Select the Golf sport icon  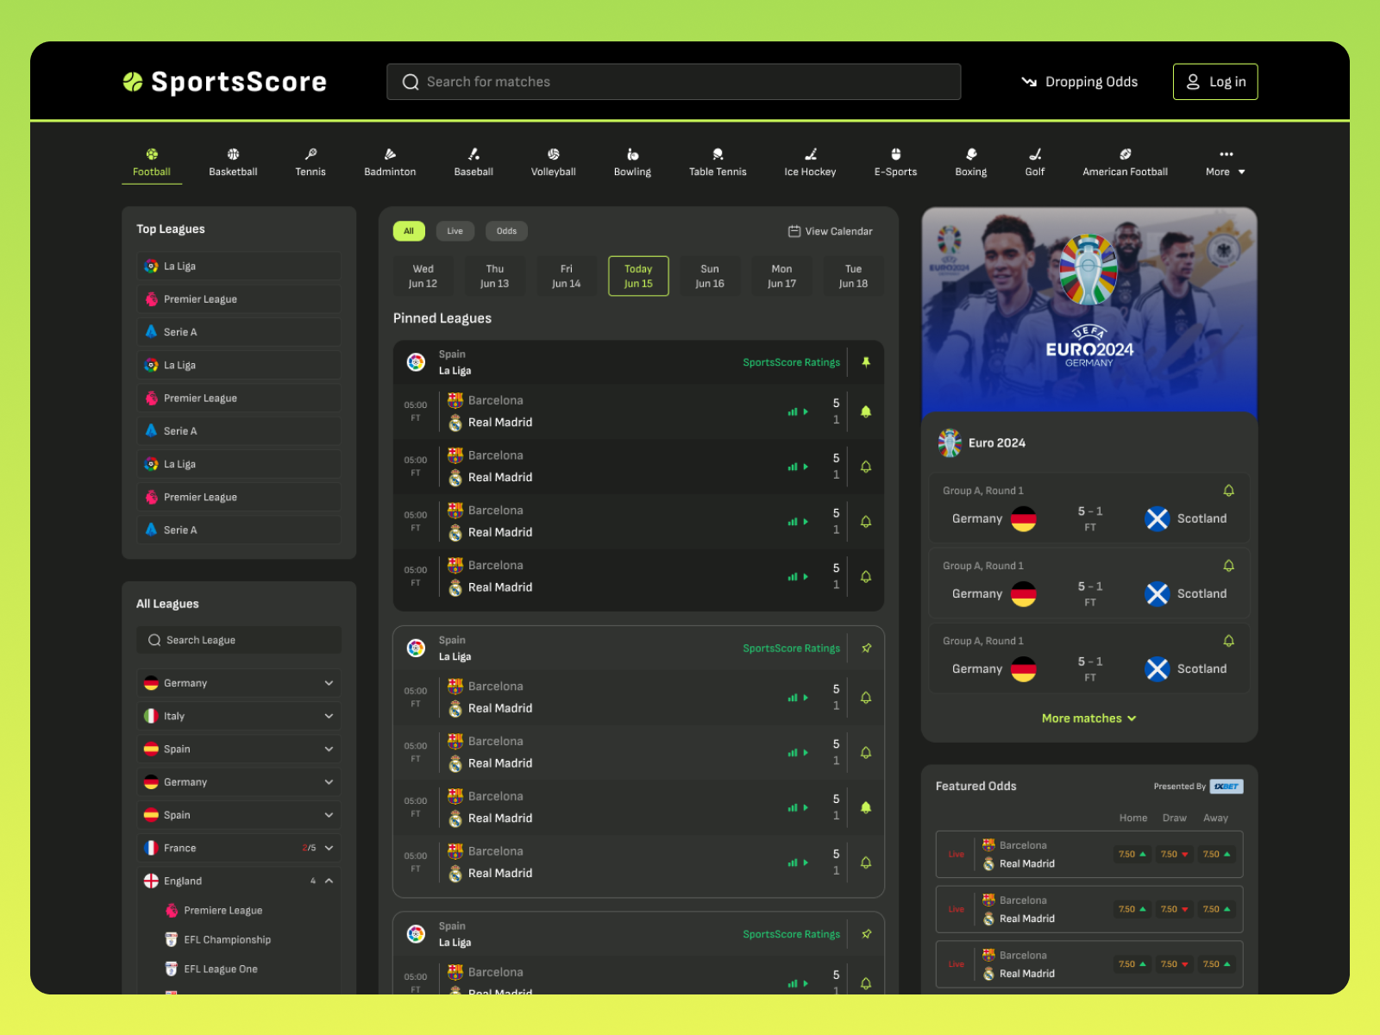pos(1035,154)
